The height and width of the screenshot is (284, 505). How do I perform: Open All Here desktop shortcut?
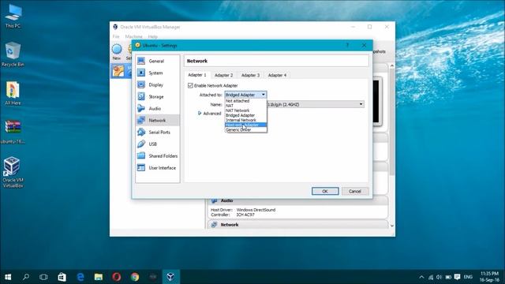coord(13,93)
